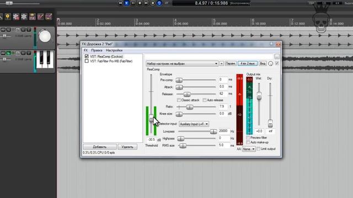Adjust the Pad track's volume fader
This screenshot has height=198, width=353.
click(x=4, y=59)
